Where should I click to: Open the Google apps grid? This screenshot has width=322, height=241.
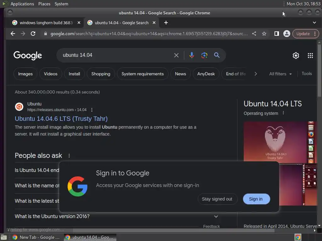(310, 56)
